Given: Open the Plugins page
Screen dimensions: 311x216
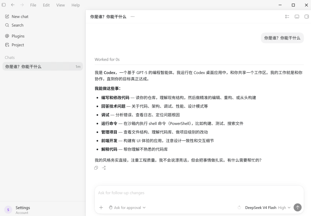Looking at the screenshot, I should pos(15,36).
